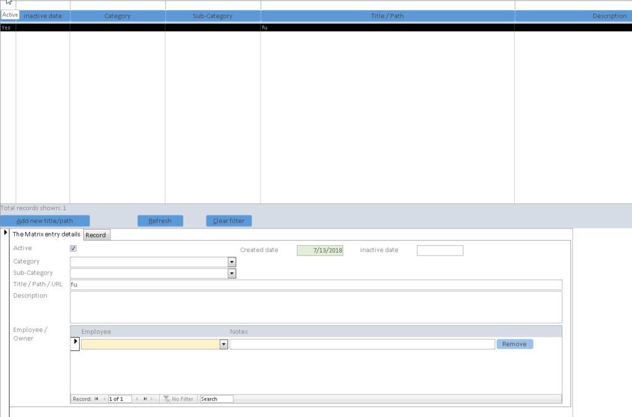Image resolution: width=632 pixels, height=417 pixels.
Task: Click the Sub-Category combo box field
Action: tap(149, 273)
